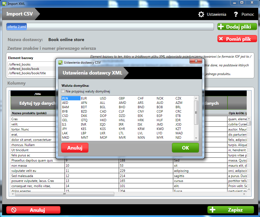Select currency AUD
The image size is (260, 217).
coord(160,103)
